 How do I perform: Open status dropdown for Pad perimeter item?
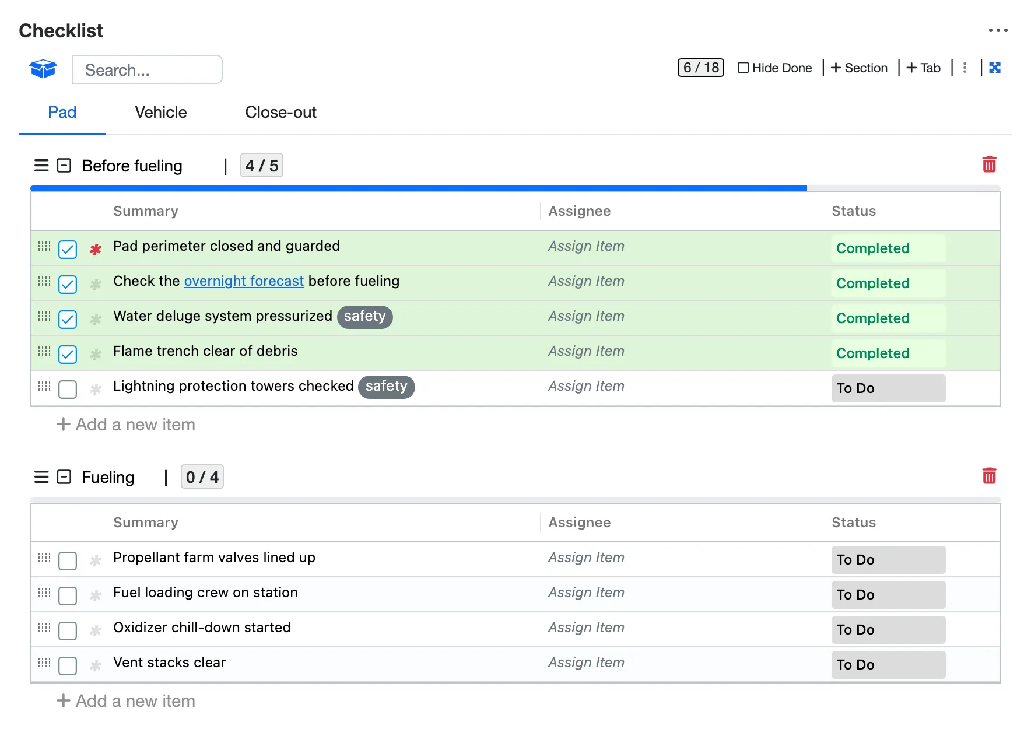[888, 248]
